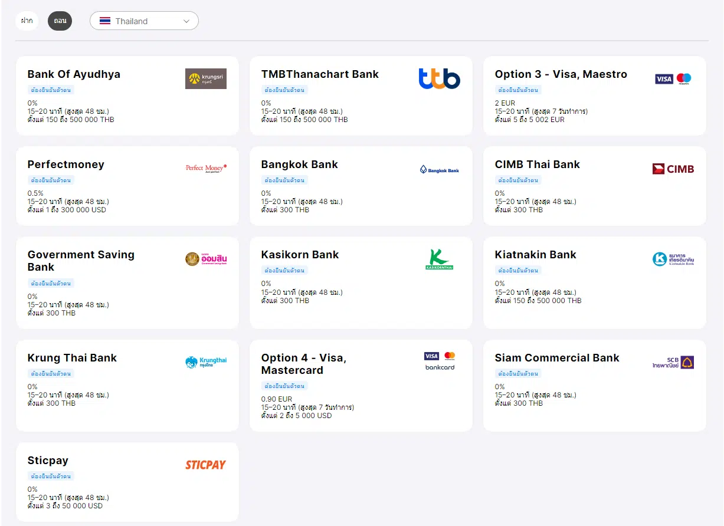The image size is (724, 526).
Task: Open the Siam Commercial Bank title
Action: point(557,358)
